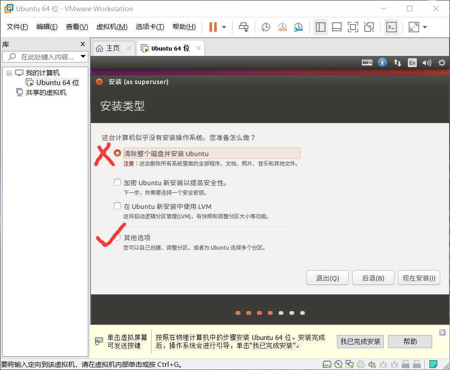The height and width of the screenshot is (370, 450).
Task: Open the 编辑(E) menu
Action: 47,27
